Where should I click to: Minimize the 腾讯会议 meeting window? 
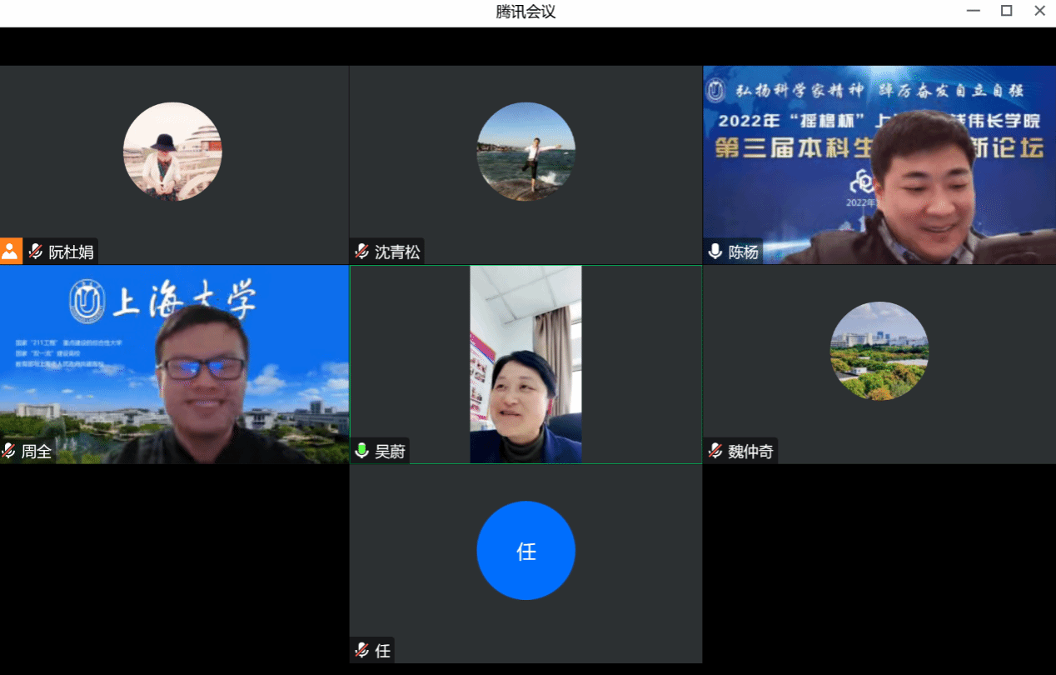point(973,11)
